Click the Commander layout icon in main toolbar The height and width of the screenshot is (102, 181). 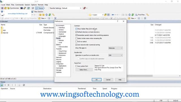[2, 8]
